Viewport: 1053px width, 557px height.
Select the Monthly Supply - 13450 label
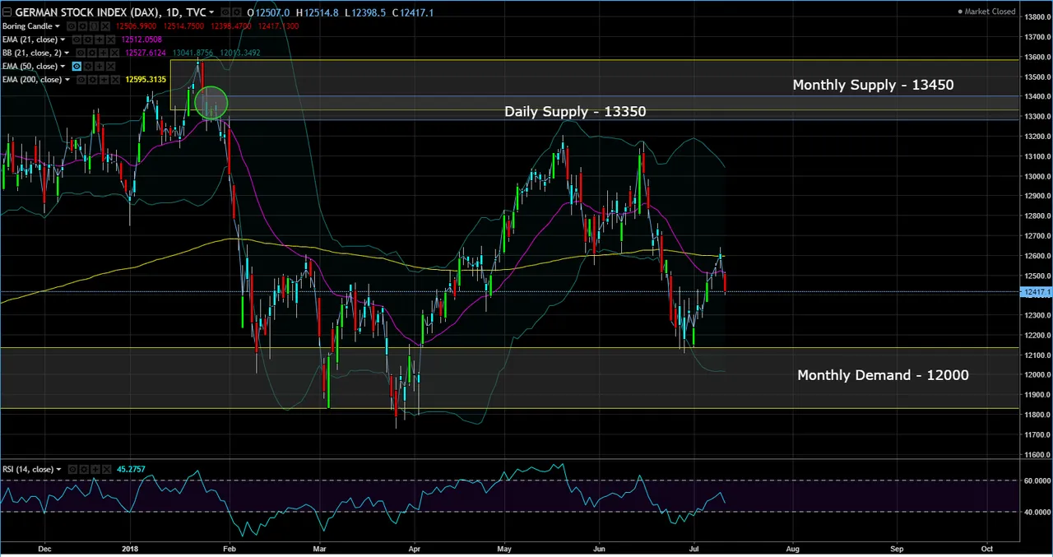(873, 85)
